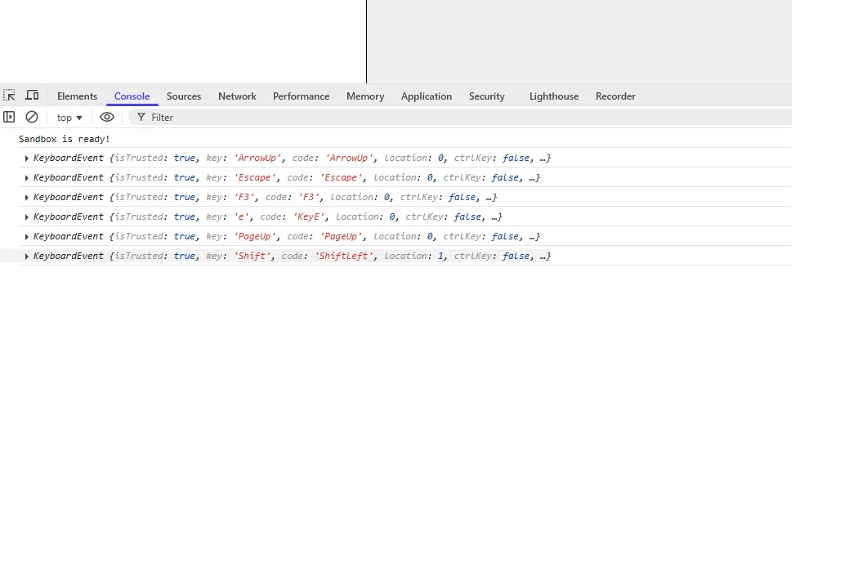Clear console with the circle-slash icon

pos(32,117)
